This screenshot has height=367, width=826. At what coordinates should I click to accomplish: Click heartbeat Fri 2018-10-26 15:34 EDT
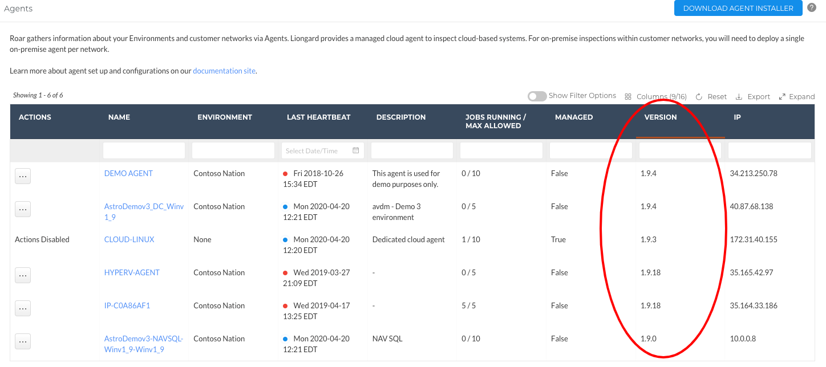(313, 179)
